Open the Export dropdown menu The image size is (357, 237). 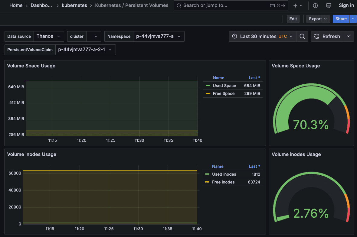pyautogui.click(x=318, y=19)
